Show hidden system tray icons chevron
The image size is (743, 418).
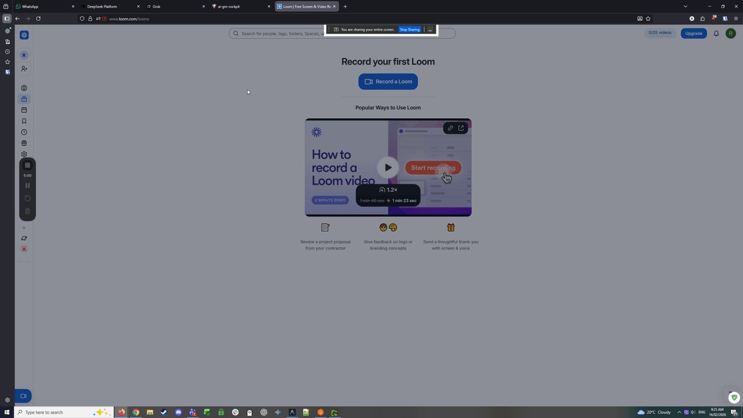[679, 412]
